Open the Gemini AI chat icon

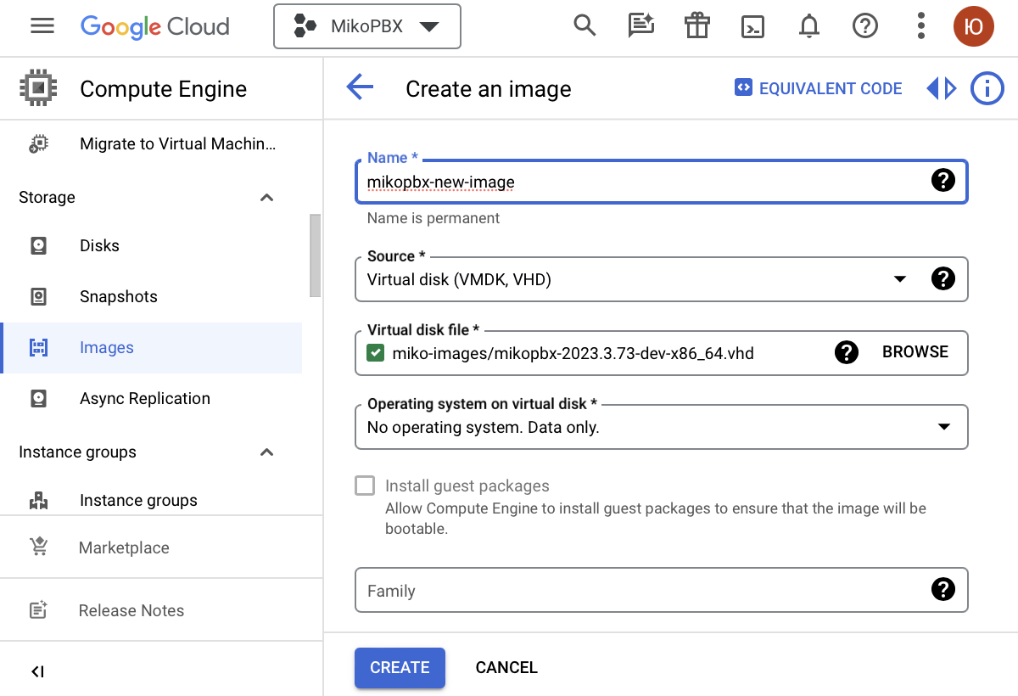tap(640, 26)
